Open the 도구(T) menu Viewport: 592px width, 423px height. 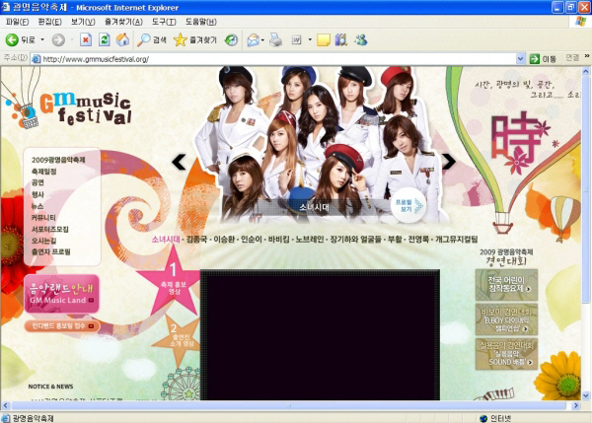point(164,21)
